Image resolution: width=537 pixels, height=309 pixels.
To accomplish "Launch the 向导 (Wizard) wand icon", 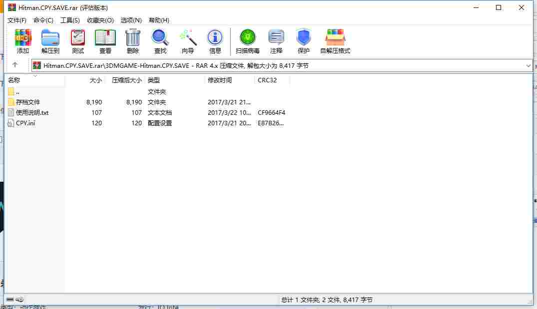I will pyautogui.click(x=188, y=37).
